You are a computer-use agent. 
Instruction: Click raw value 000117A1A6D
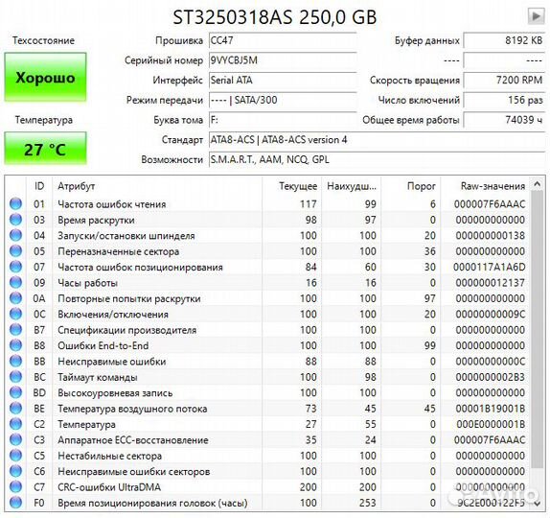(490, 267)
